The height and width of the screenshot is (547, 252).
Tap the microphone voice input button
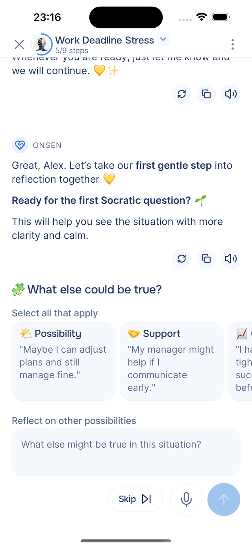(x=186, y=499)
